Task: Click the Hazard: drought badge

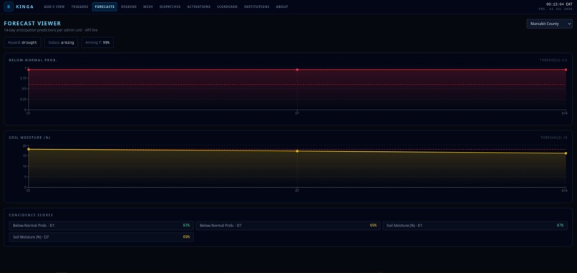Action: point(22,42)
